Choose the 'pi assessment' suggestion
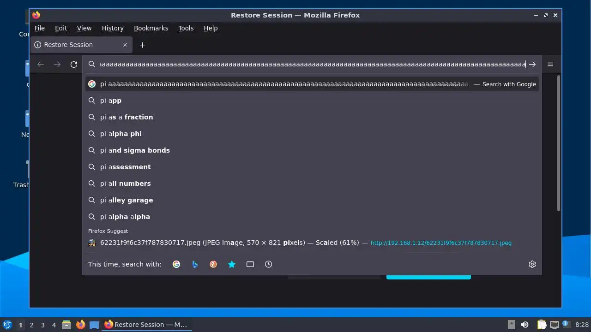This screenshot has width=591, height=332. click(312, 167)
